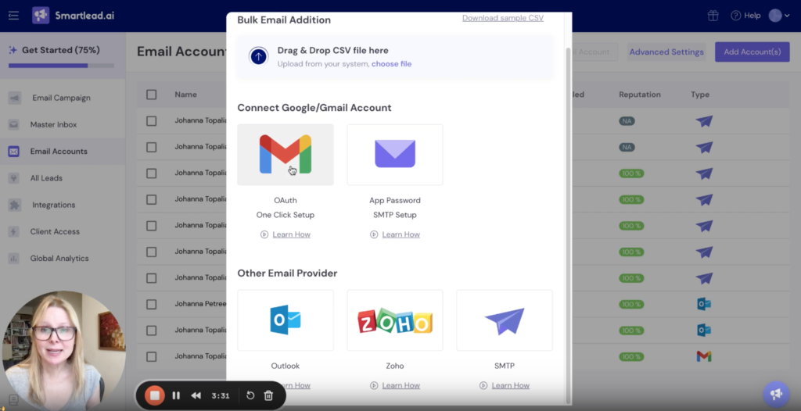Click the first NA reputation badge
Screen dimensions: 801x411
point(627,121)
